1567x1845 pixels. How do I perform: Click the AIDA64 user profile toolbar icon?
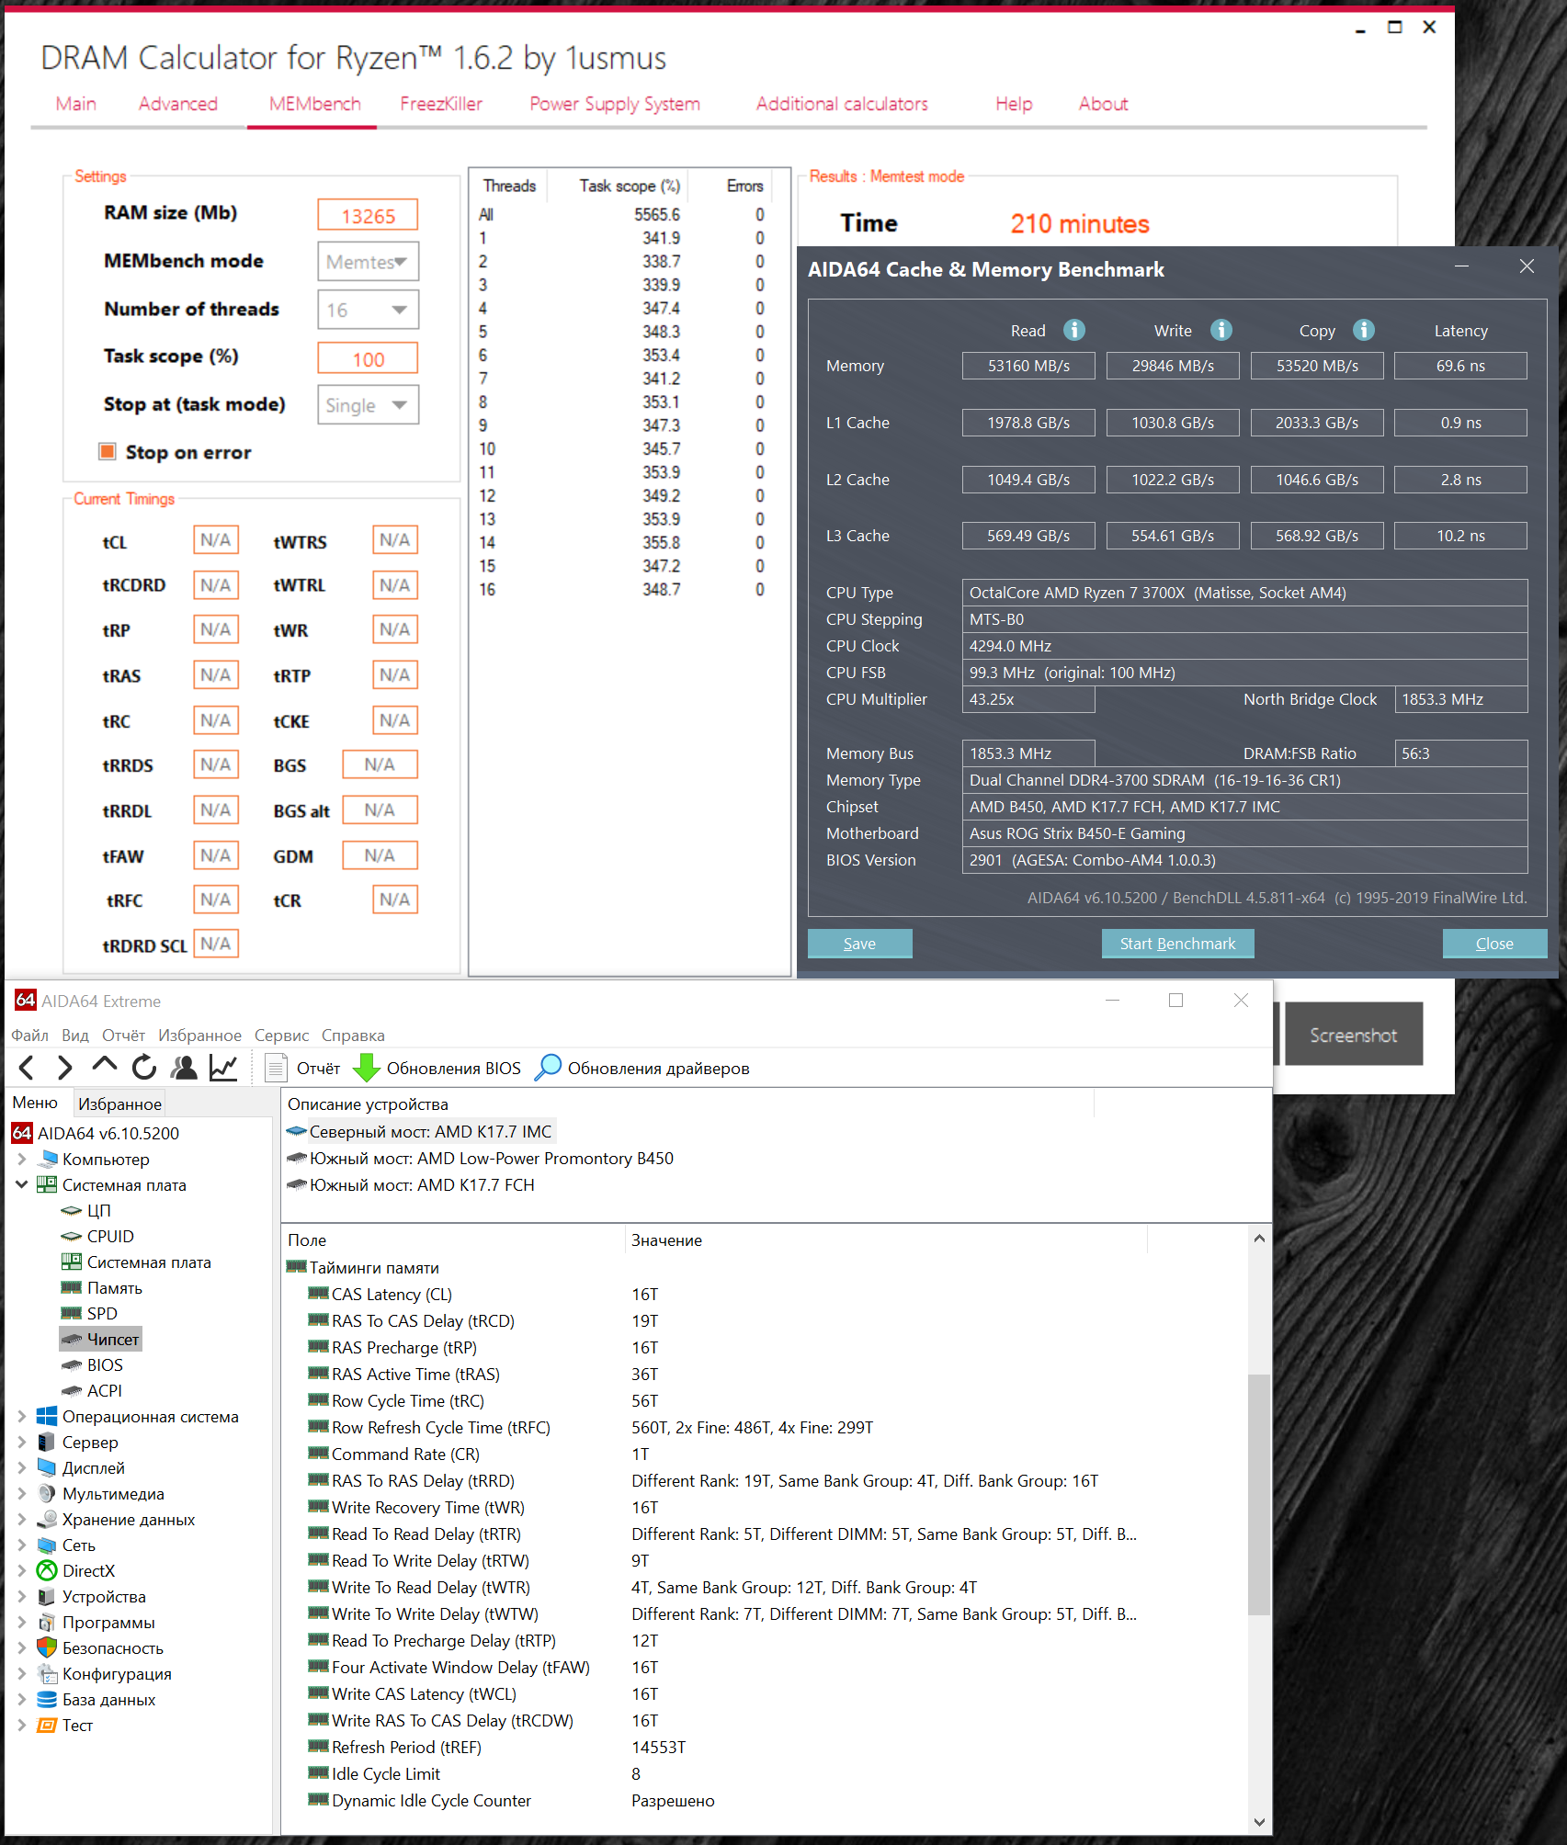point(184,1068)
